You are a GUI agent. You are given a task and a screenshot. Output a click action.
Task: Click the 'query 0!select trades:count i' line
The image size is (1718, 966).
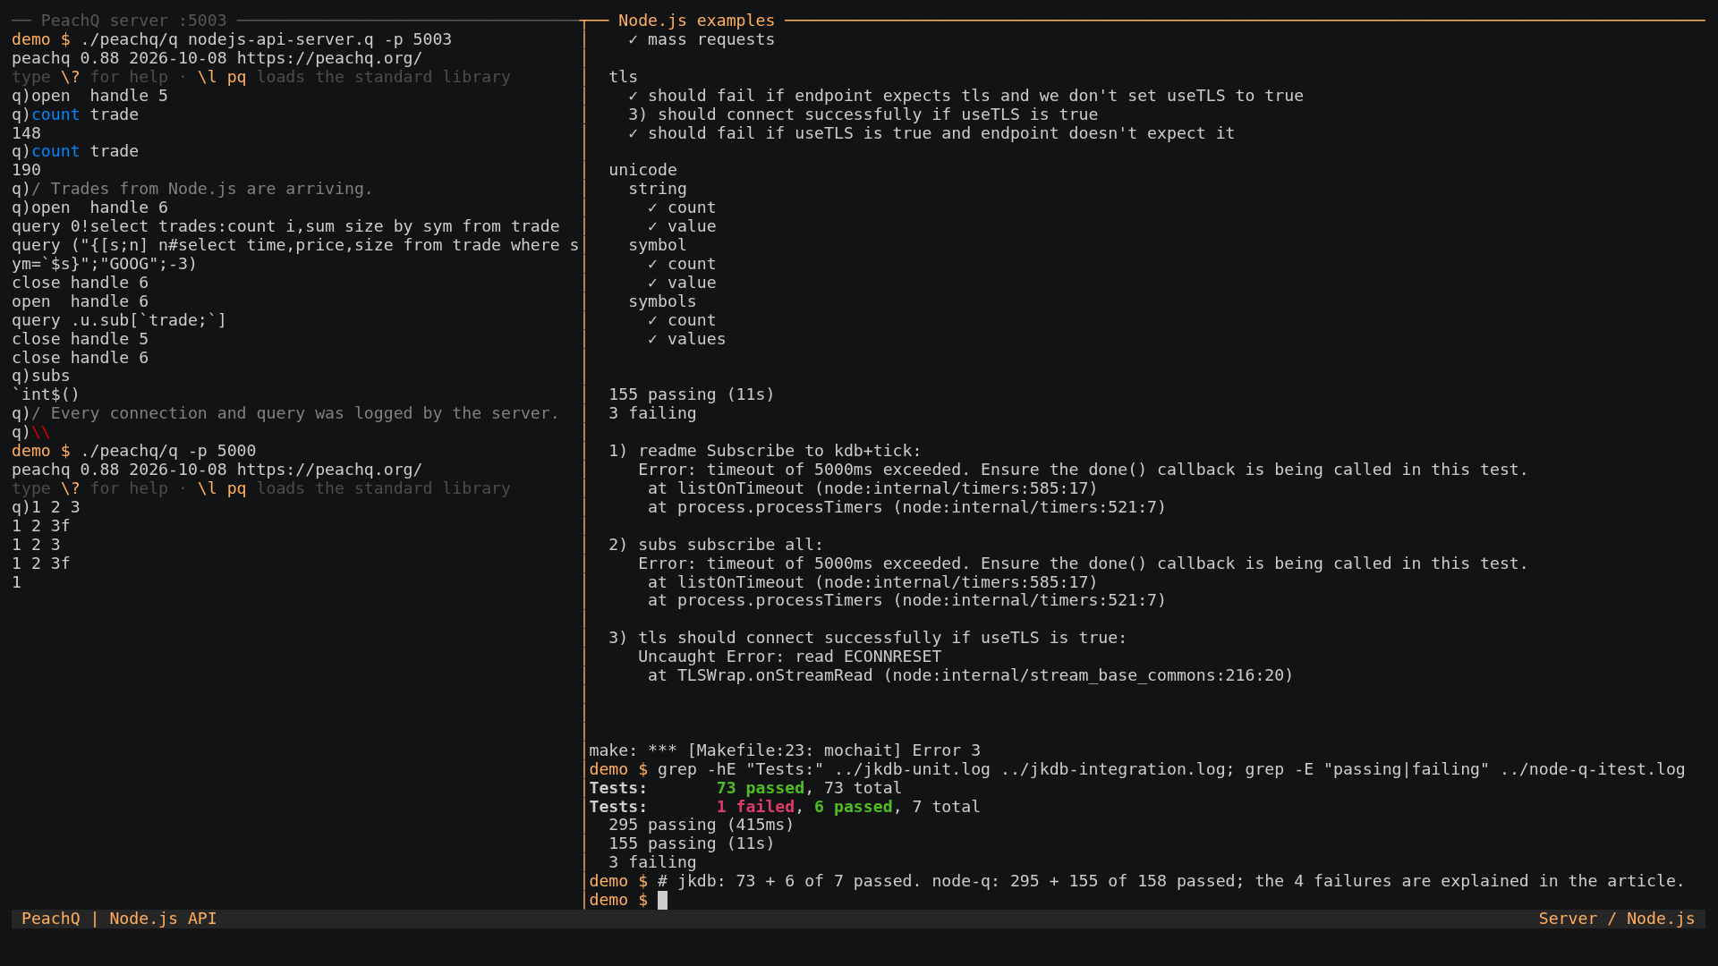point(285,226)
